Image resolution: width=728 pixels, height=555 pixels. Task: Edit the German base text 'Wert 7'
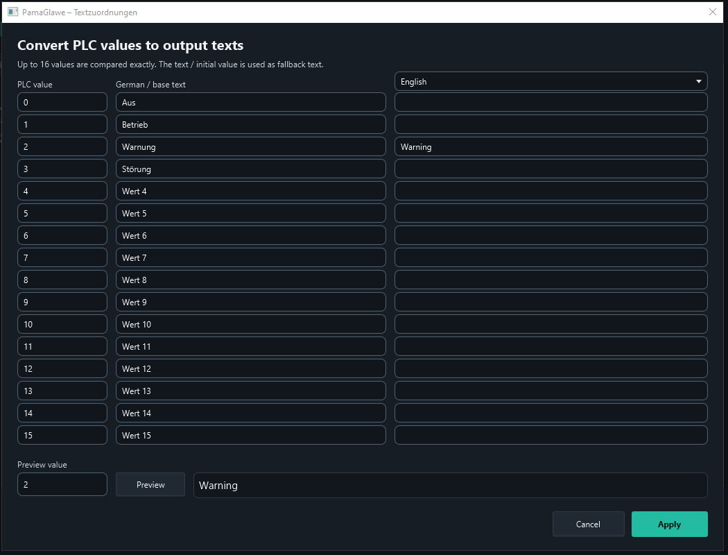pos(251,257)
